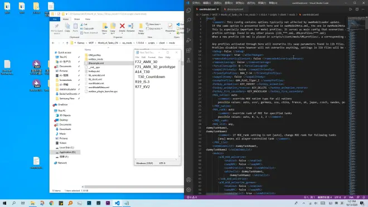This screenshot has width=368, height=207.
Task: Open the Help menu in Notepad
Action: click(x=168, y=57)
